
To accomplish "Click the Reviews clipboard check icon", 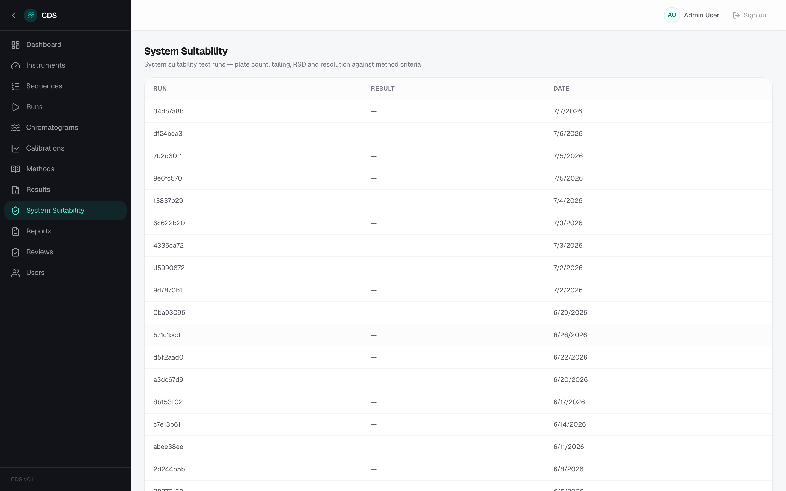I will pyautogui.click(x=16, y=252).
